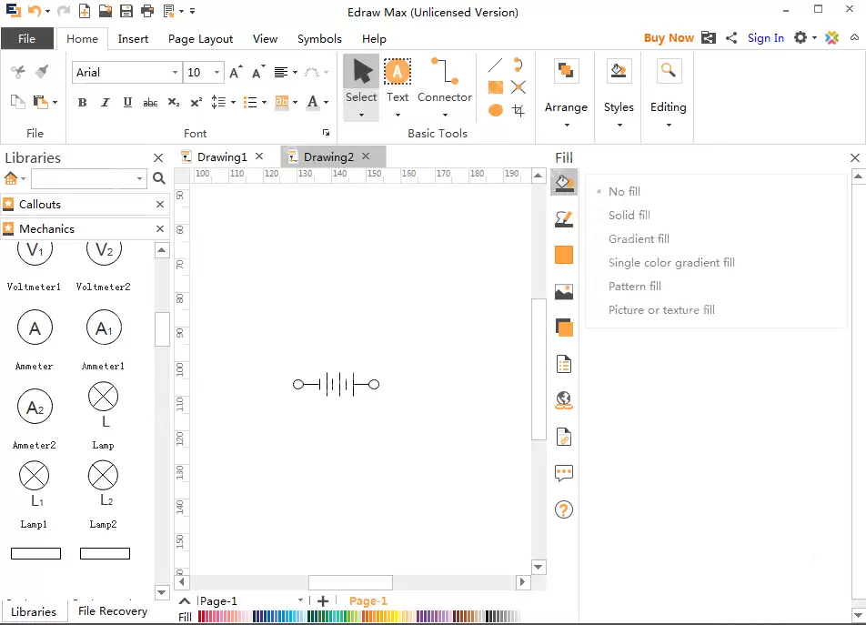Click the Format Painter brush icon
Viewport: 866px width, 625px height.
42,72
